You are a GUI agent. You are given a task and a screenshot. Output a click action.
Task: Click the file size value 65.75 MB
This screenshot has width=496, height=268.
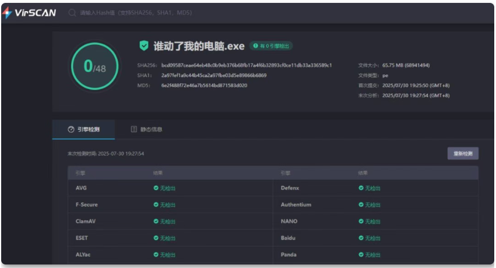(406, 65)
